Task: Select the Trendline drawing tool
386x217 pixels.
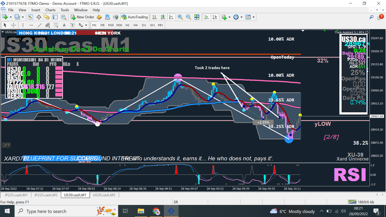Action: tap(40, 25)
